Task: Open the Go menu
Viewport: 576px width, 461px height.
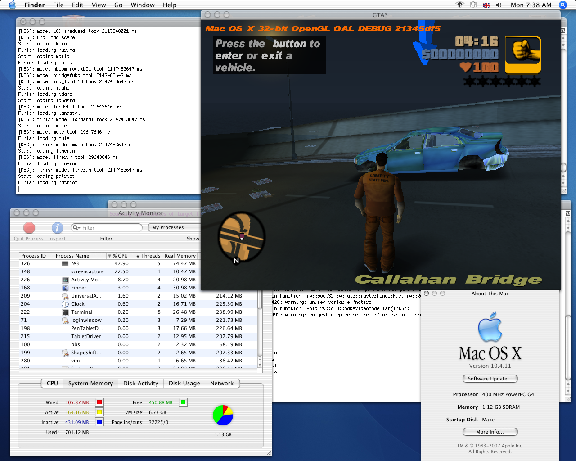Action: click(118, 5)
